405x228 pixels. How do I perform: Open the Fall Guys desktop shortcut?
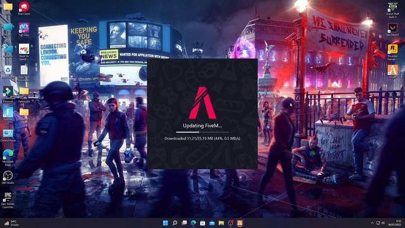24,29
